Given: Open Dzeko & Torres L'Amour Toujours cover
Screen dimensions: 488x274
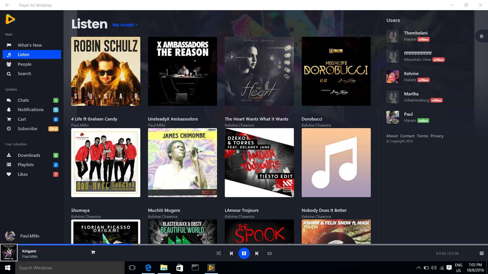Looking at the screenshot, I should [x=259, y=163].
